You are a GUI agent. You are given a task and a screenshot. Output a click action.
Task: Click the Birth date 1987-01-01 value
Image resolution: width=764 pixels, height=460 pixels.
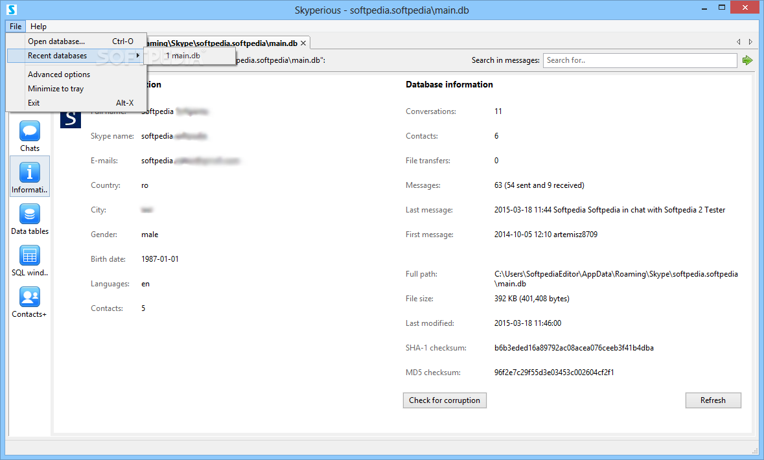tap(160, 259)
